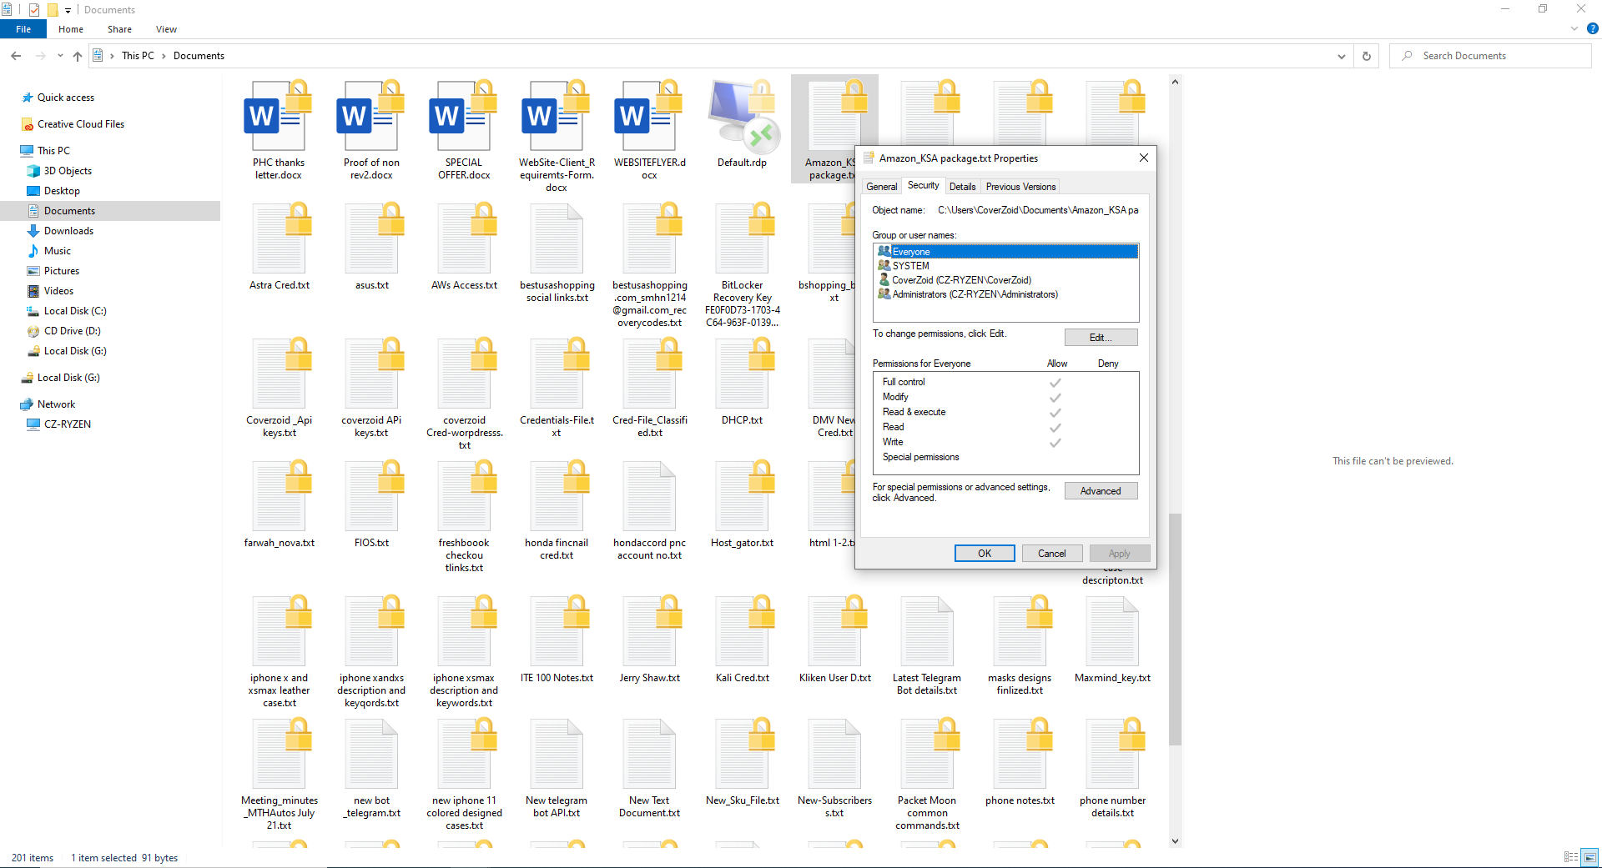
Task: Open 3D Objects in navigation pane
Action: 67,171
